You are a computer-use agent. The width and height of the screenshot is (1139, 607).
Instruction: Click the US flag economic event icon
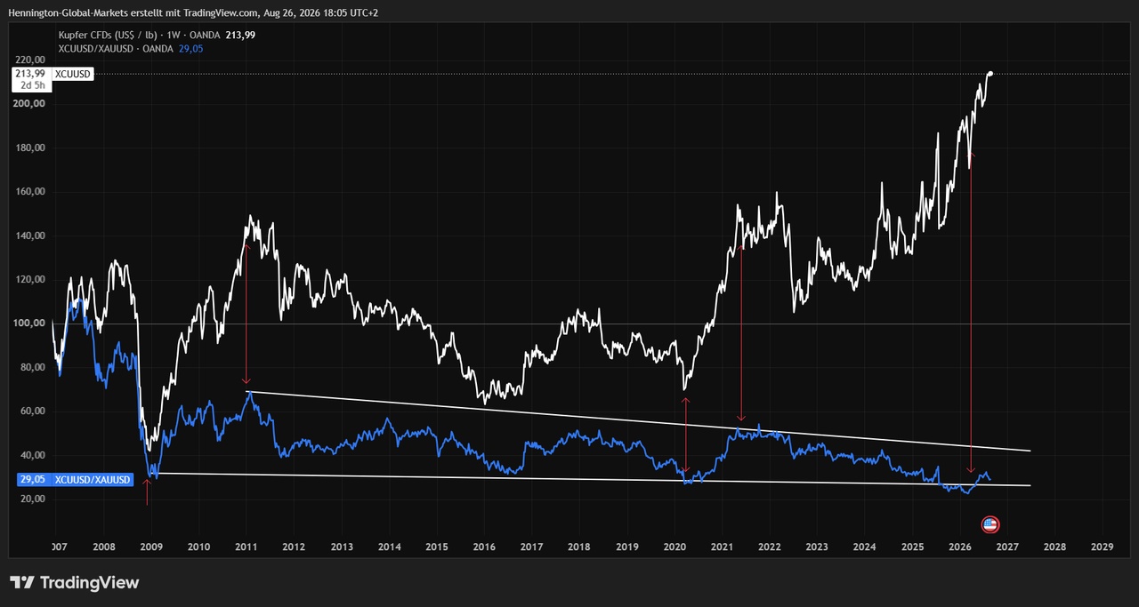(990, 524)
